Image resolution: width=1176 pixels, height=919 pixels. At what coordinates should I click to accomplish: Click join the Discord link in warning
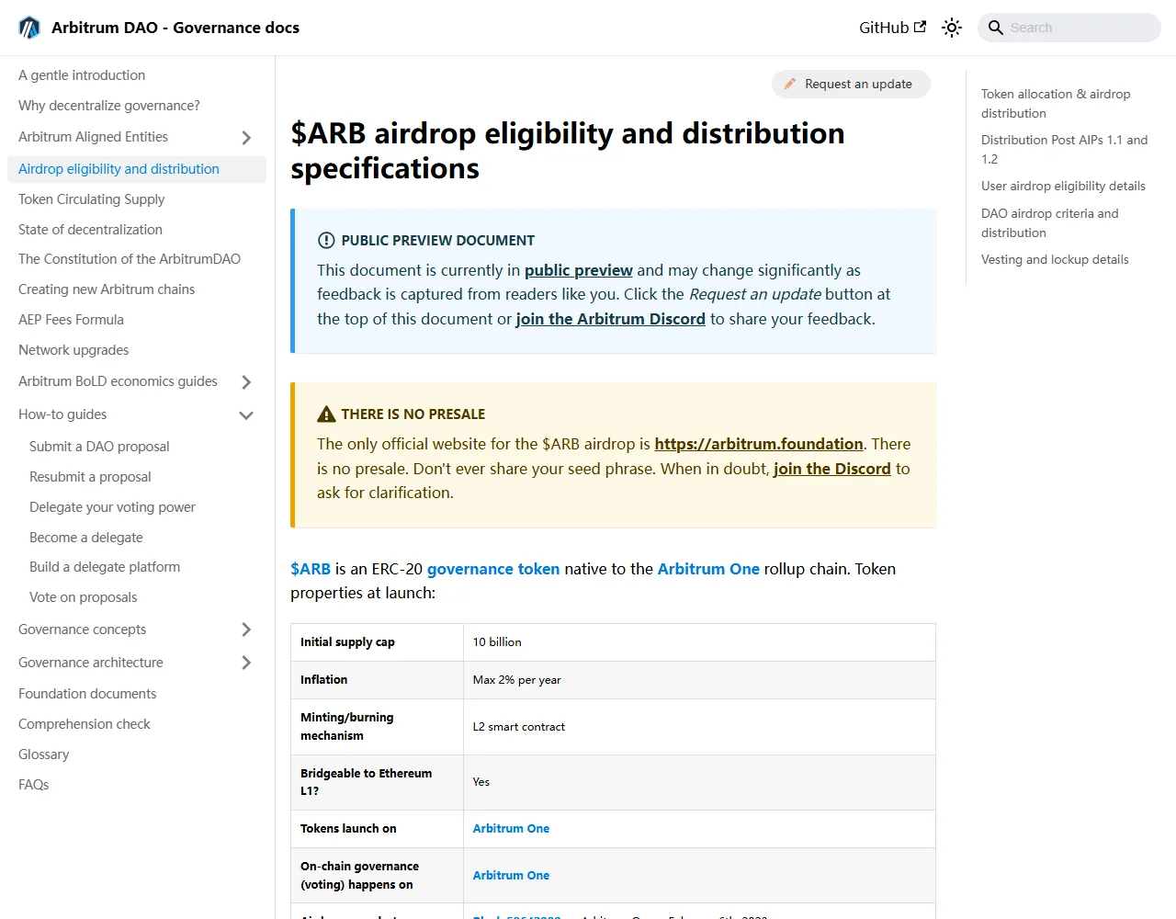tap(832, 469)
